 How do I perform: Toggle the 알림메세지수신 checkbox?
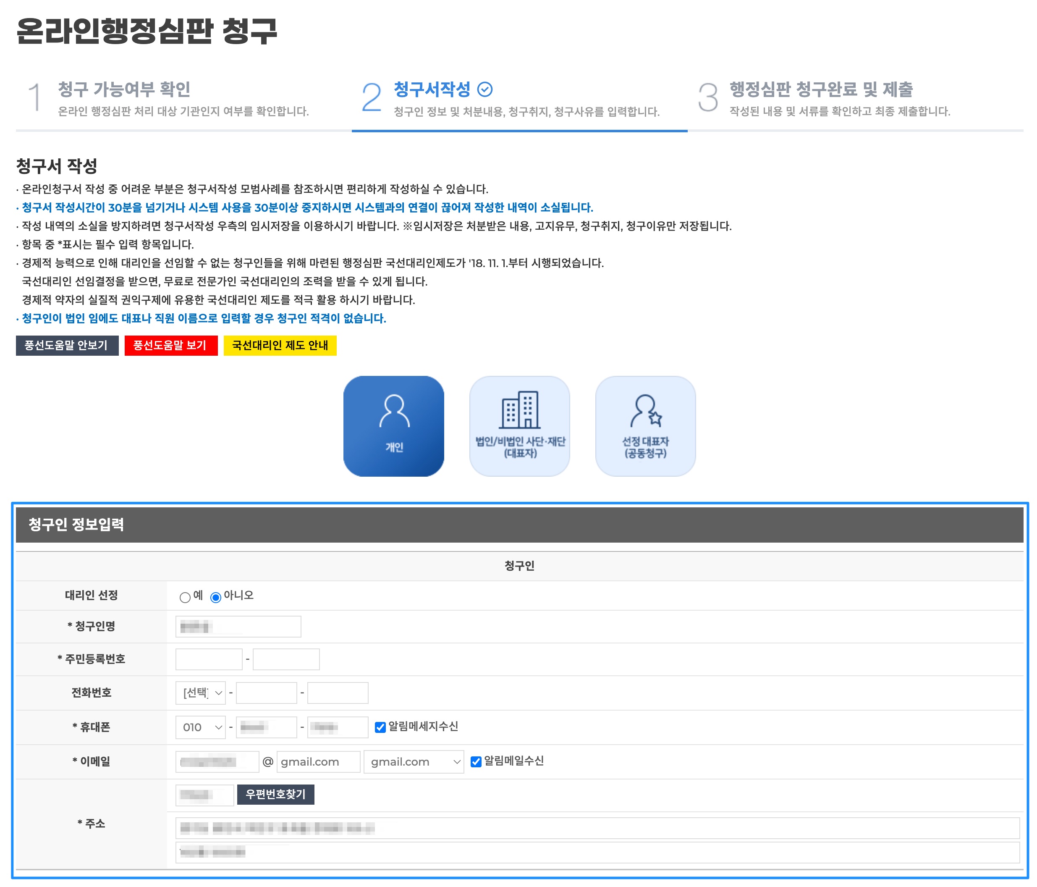[x=380, y=727]
